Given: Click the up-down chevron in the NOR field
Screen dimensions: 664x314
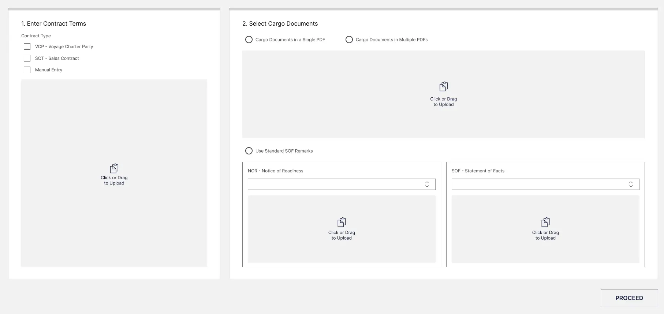Looking at the screenshot, I should 427,184.
